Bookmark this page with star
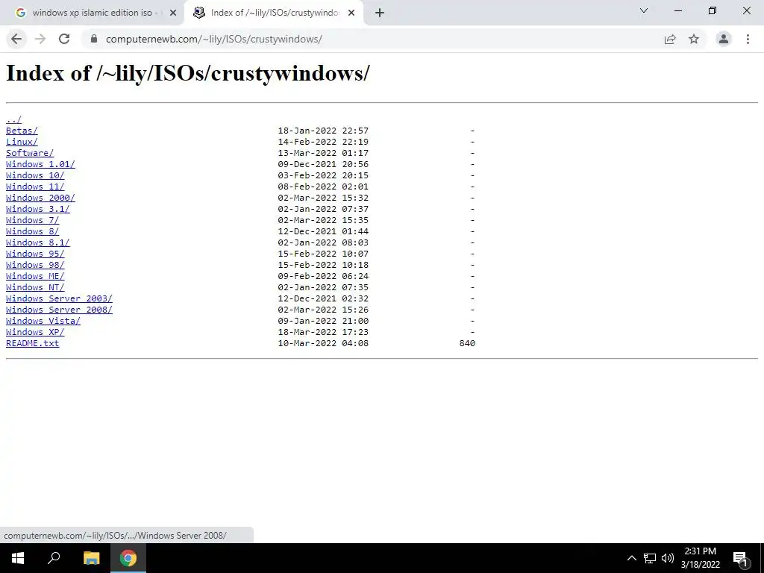This screenshot has height=573, width=764. pyautogui.click(x=694, y=39)
